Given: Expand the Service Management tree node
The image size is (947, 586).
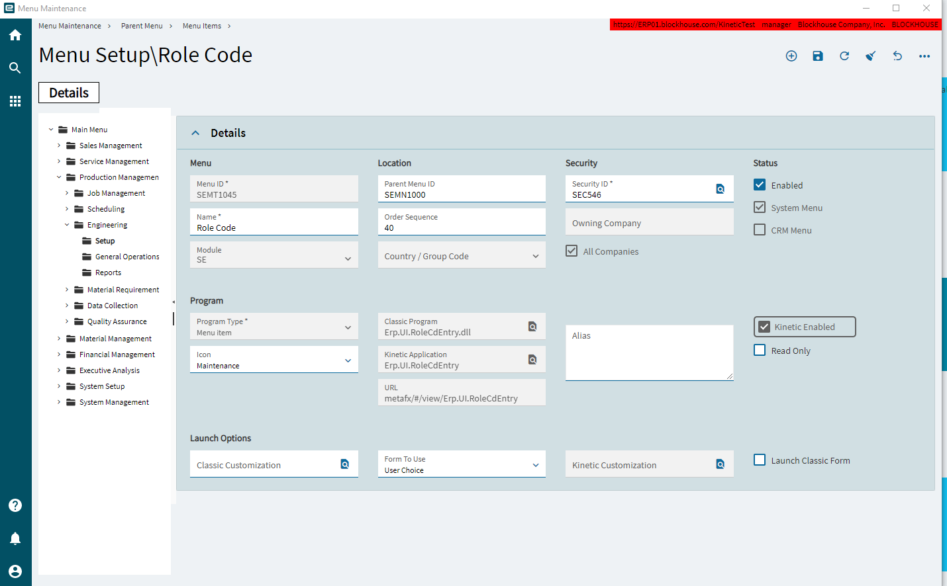Looking at the screenshot, I should pyautogui.click(x=59, y=161).
